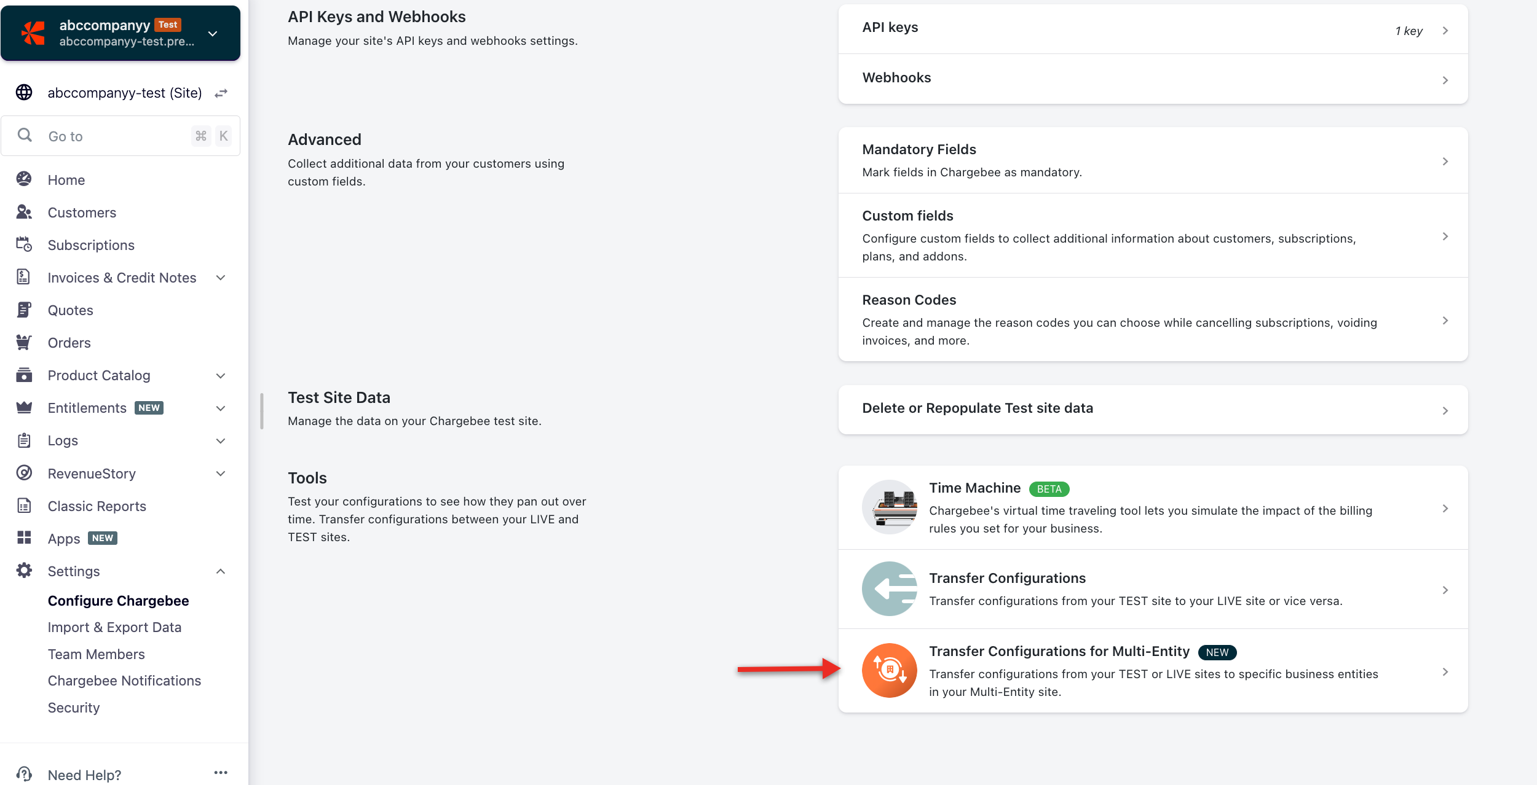Expand the Product Catalog section
1537x785 pixels.
(221, 375)
